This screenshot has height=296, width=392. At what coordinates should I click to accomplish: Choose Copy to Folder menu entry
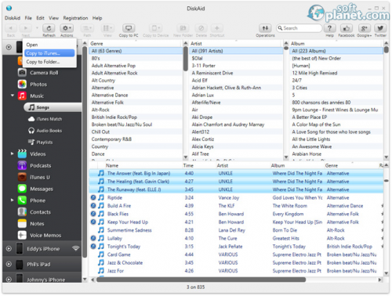tap(49, 62)
